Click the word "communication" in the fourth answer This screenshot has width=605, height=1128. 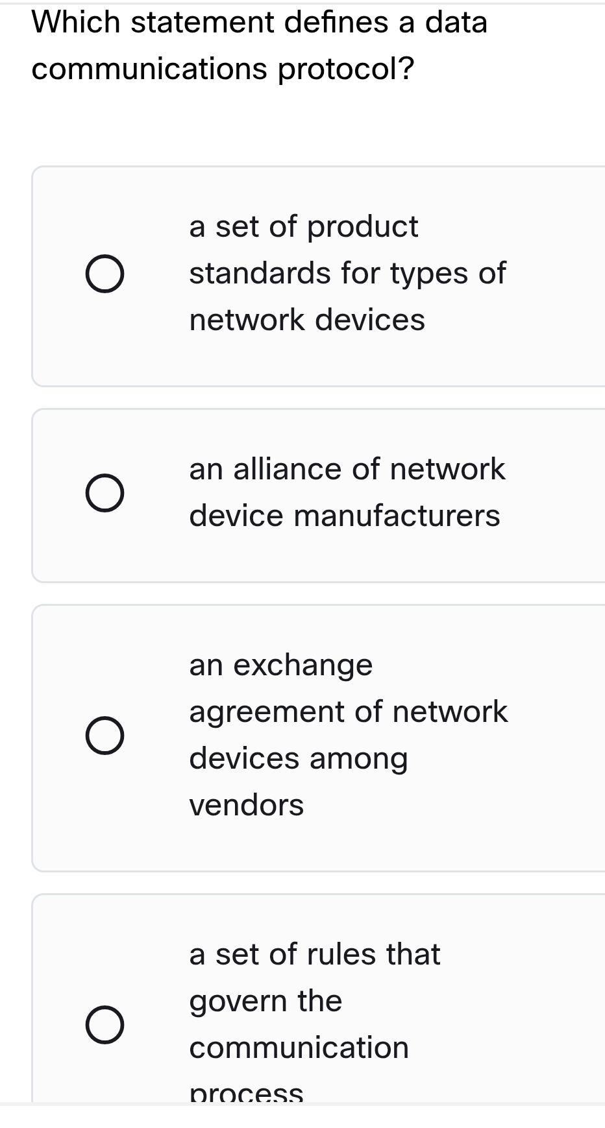coord(299,1048)
